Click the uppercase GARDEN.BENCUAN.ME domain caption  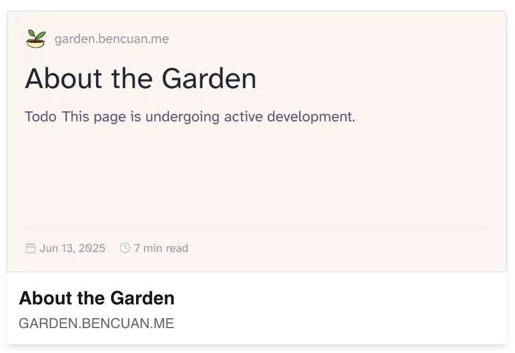(97, 323)
